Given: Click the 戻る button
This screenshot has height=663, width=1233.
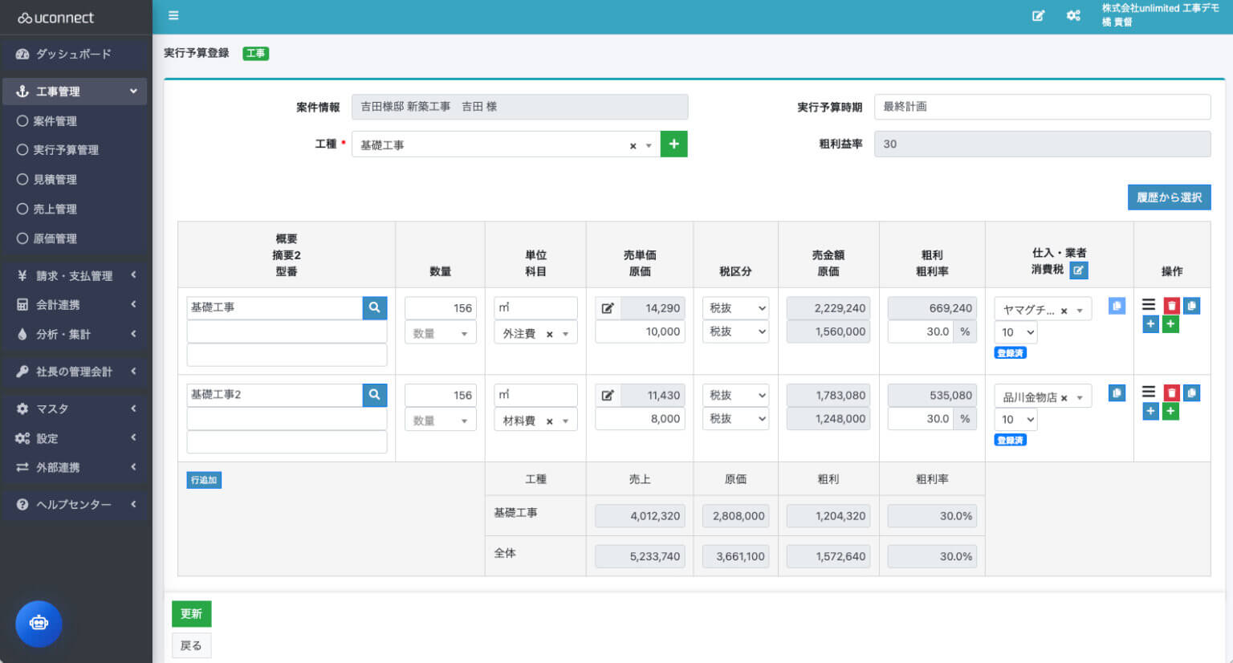Looking at the screenshot, I should point(191,645).
